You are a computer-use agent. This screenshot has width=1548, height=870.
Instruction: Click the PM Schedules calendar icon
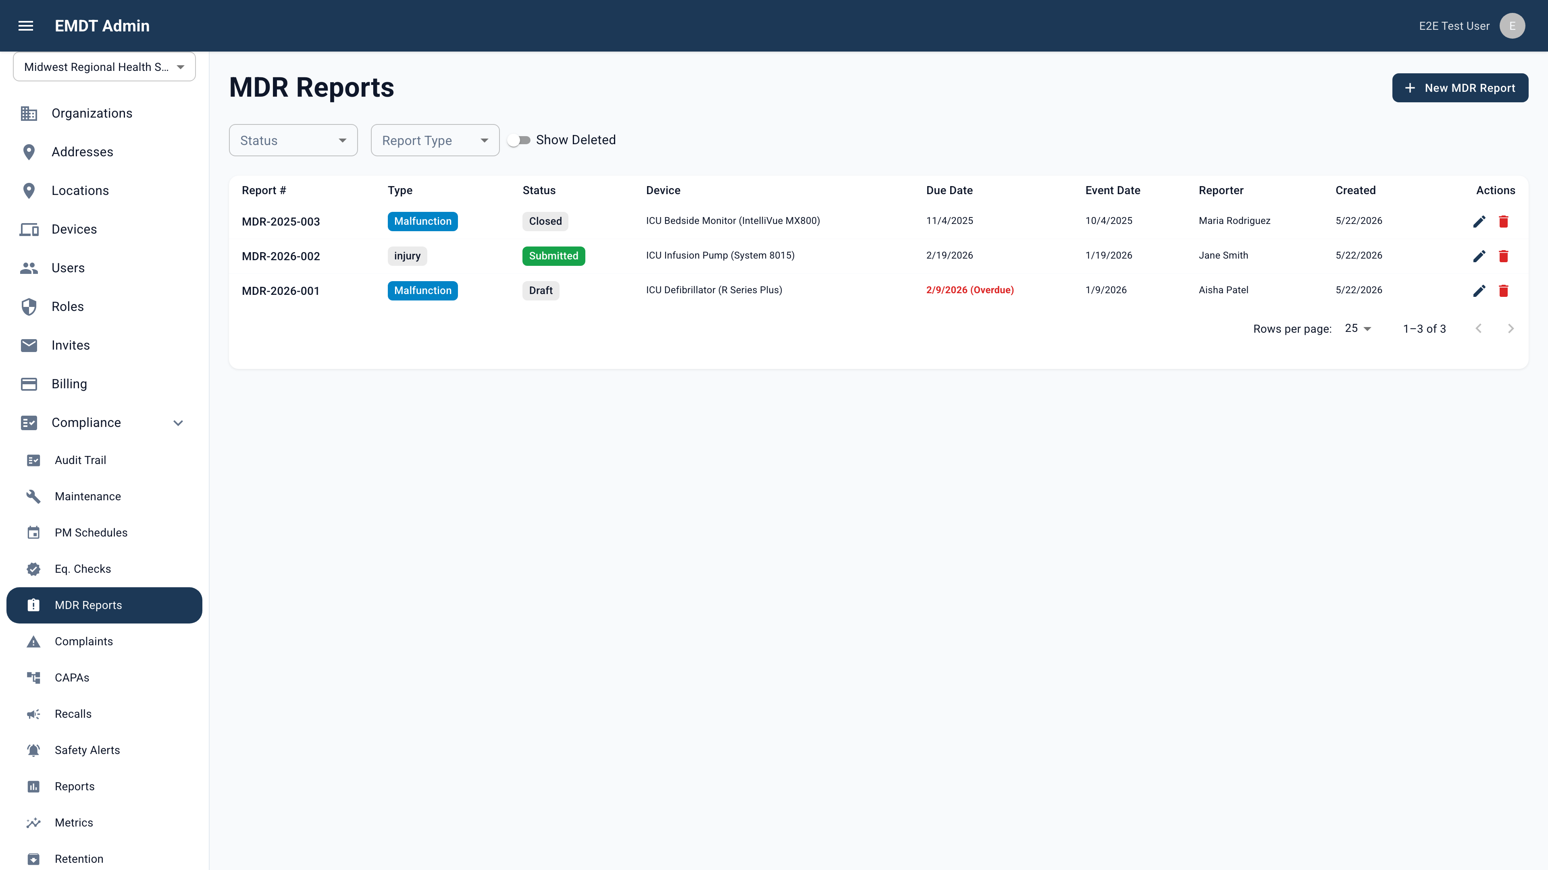[x=33, y=532]
